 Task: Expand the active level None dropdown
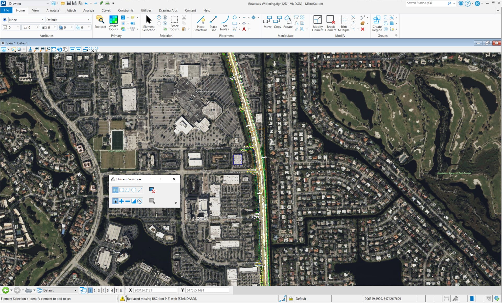pyautogui.click(x=42, y=20)
